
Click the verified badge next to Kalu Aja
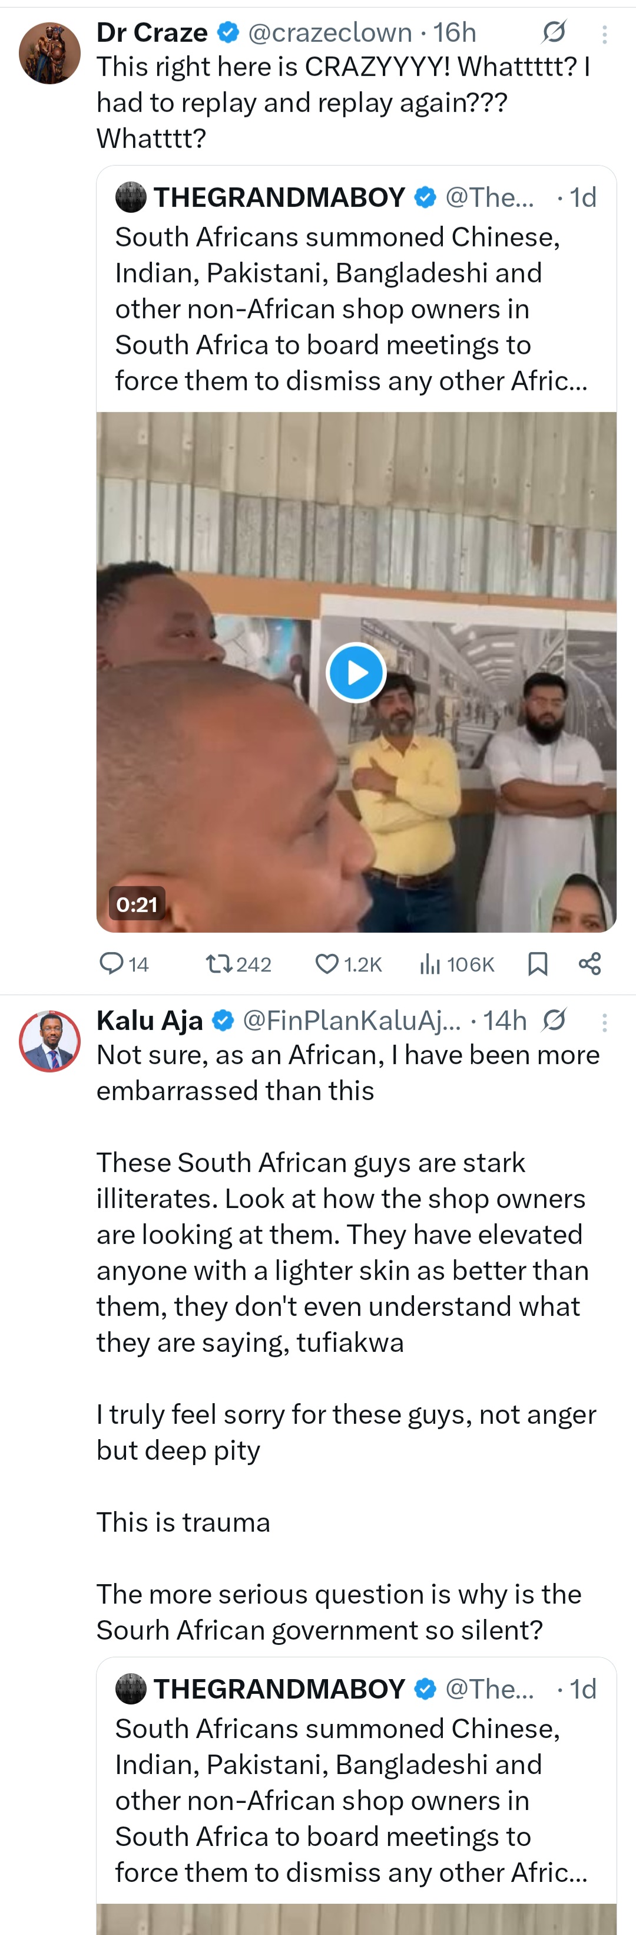(222, 1020)
